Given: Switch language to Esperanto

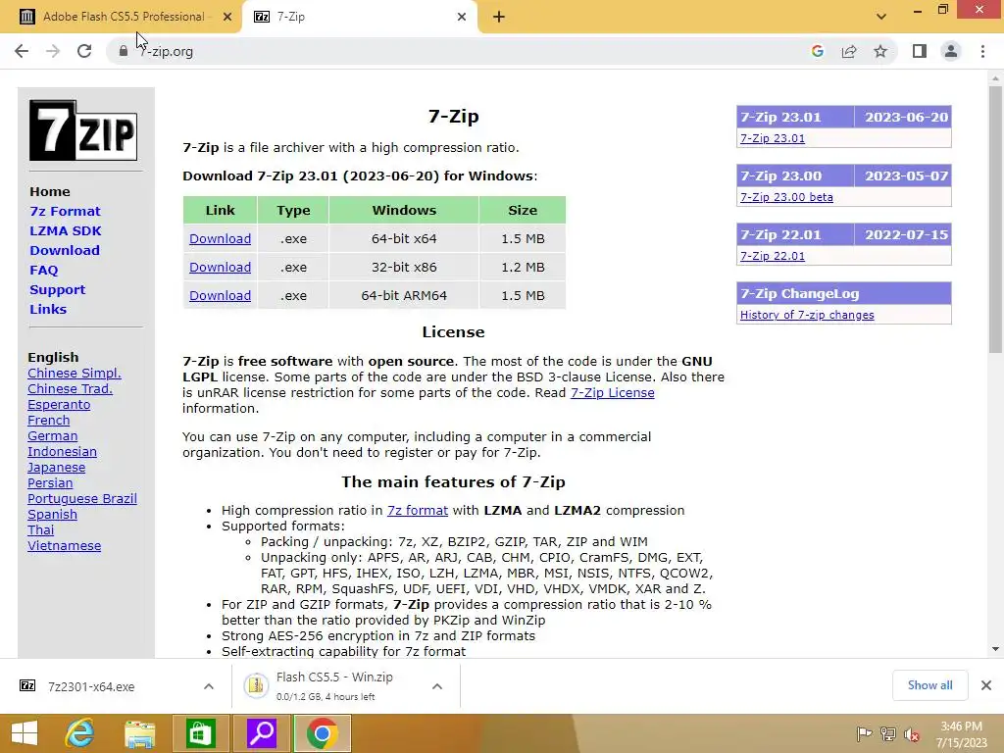Looking at the screenshot, I should click(x=59, y=405).
